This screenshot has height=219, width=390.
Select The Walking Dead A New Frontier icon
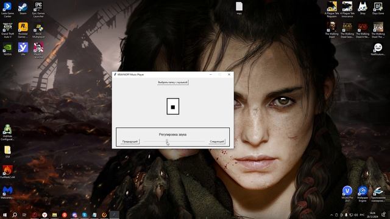363,30
